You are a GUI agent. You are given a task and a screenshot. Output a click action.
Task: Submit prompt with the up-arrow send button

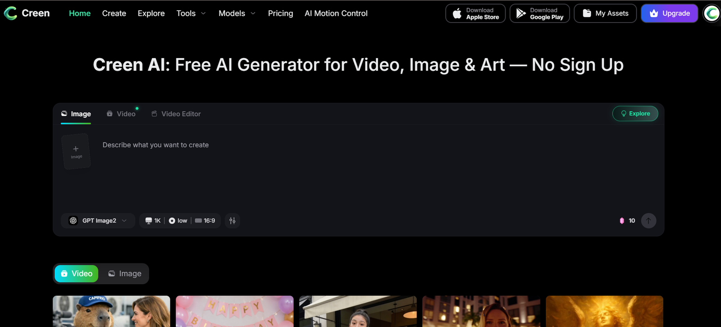pos(648,221)
